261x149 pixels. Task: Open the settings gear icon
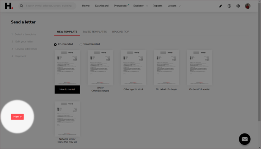(x=238, y=6)
